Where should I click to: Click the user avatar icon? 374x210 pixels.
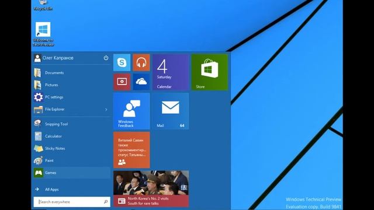(37, 58)
